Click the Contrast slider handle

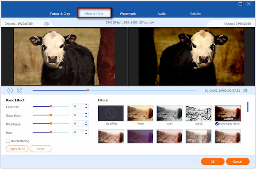(x=51, y=106)
